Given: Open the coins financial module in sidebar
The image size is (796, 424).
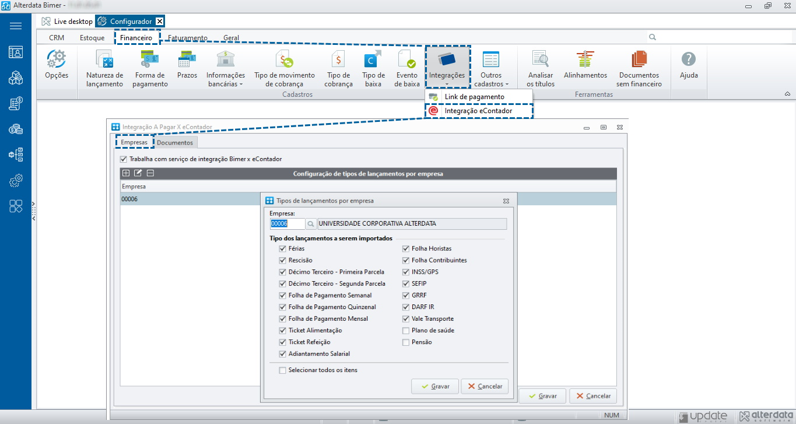Looking at the screenshot, I should click(x=16, y=129).
